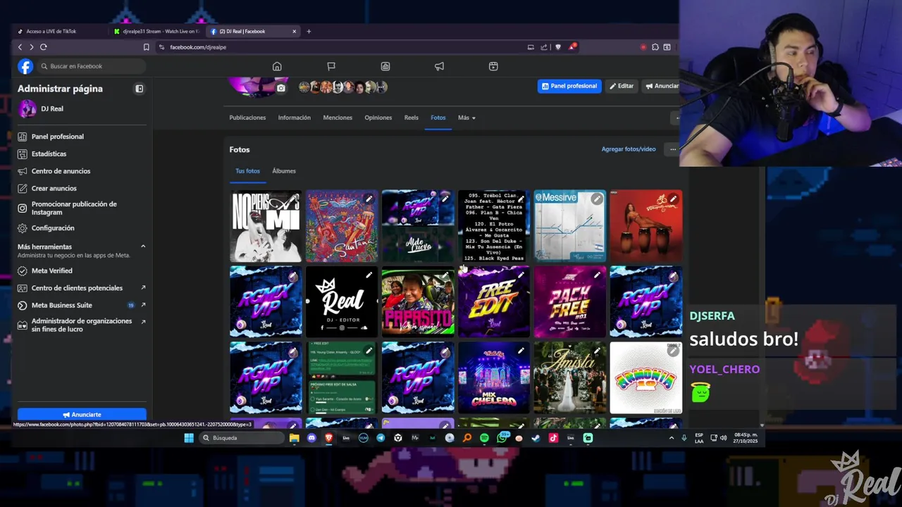Open a new browser tab
The height and width of the screenshot is (507, 902).
[309, 31]
